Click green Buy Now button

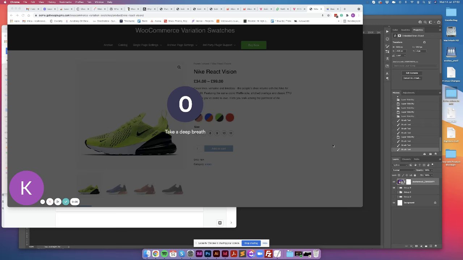(x=254, y=45)
